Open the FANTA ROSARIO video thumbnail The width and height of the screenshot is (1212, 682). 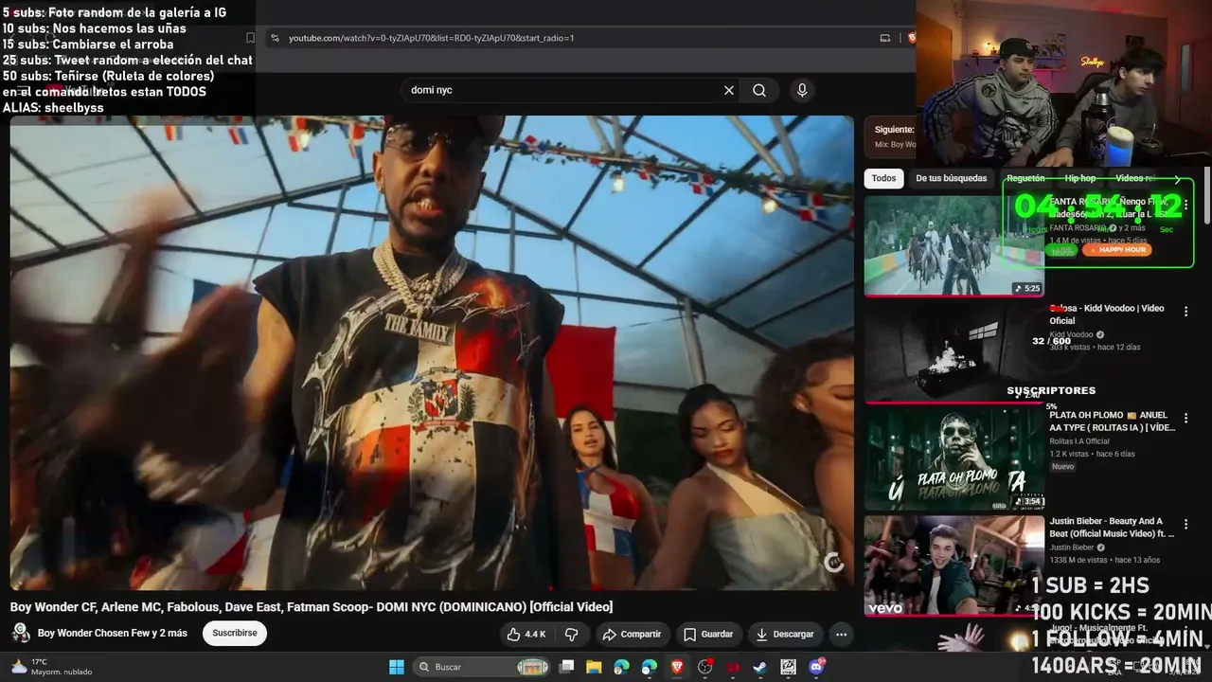[x=954, y=245]
